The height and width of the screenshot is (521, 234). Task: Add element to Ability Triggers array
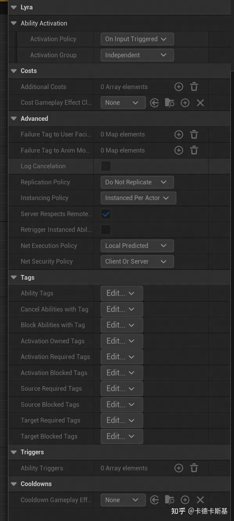coord(178,468)
